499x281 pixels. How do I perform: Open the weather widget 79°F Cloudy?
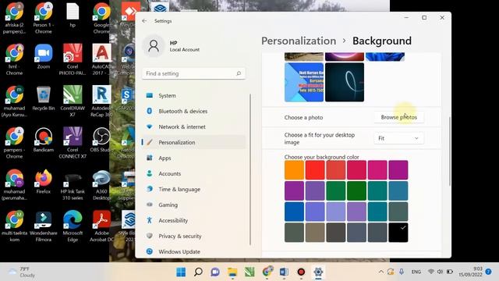click(x=22, y=272)
